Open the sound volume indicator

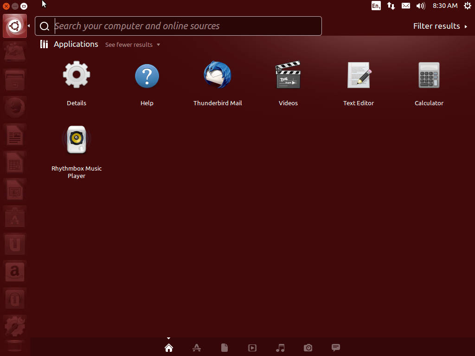(x=421, y=6)
